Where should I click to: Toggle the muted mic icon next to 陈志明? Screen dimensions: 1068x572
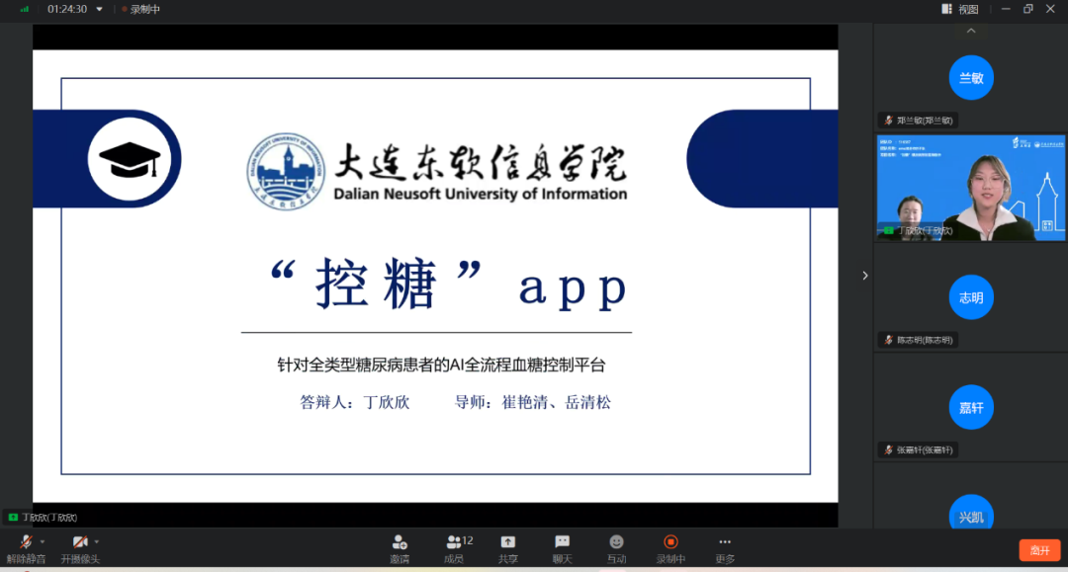(887, 339)
